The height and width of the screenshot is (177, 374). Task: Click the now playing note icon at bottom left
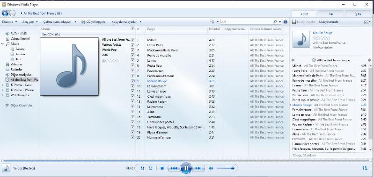click(x=6, y=168)
